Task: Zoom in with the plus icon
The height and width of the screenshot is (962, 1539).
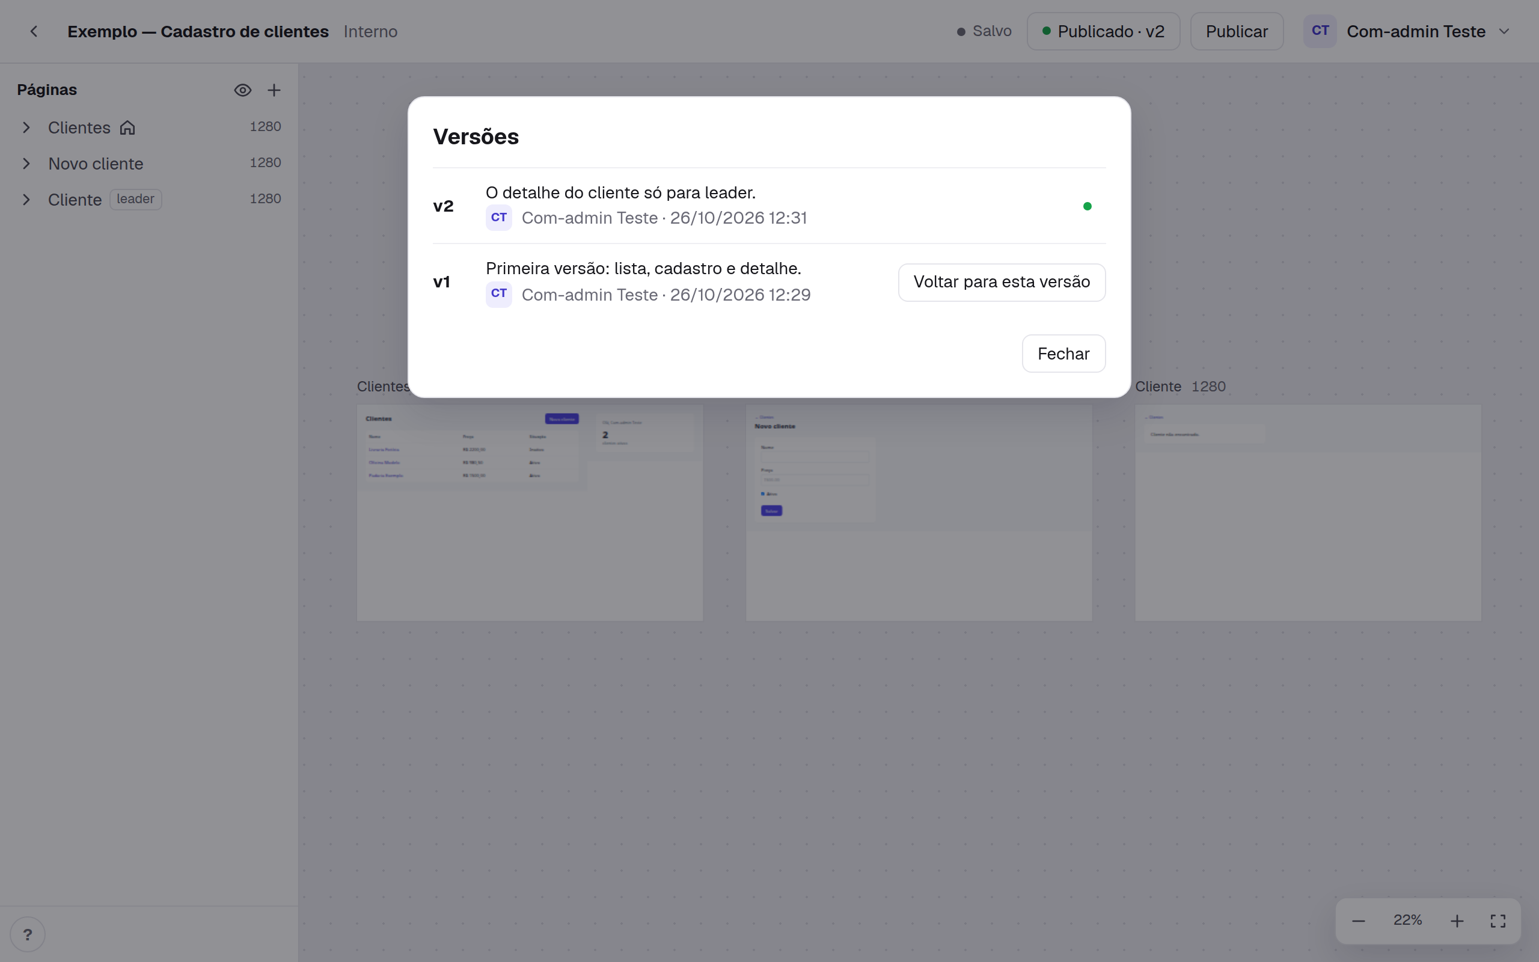Action: (1457, 921)
